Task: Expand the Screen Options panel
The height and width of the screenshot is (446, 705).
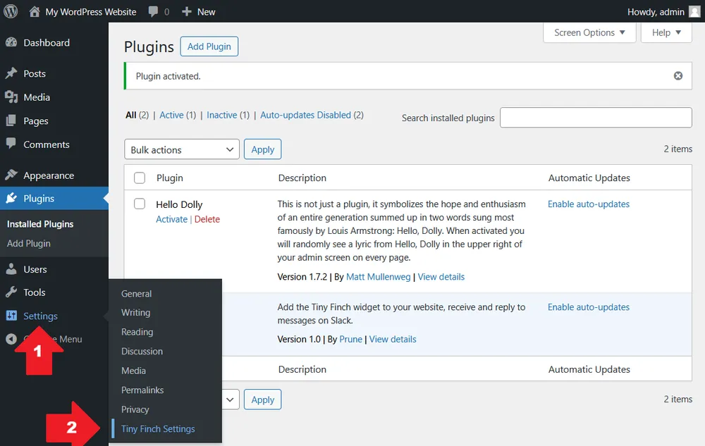Action: (x=589, y=32)
